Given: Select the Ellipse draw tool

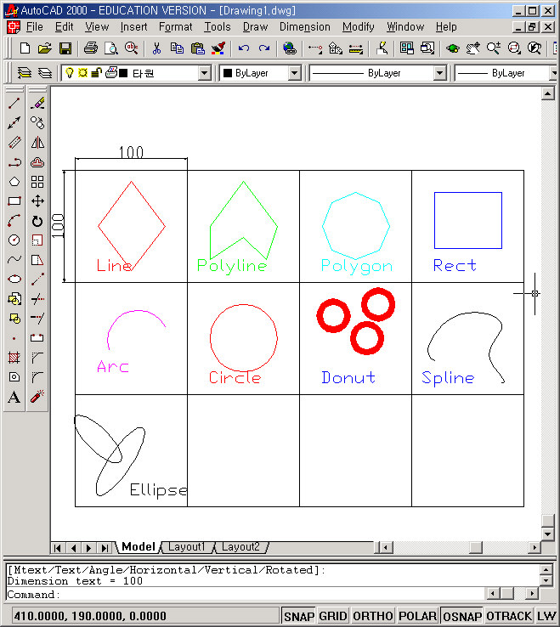Looking at the screenshot, I should [x=14, y=280].
